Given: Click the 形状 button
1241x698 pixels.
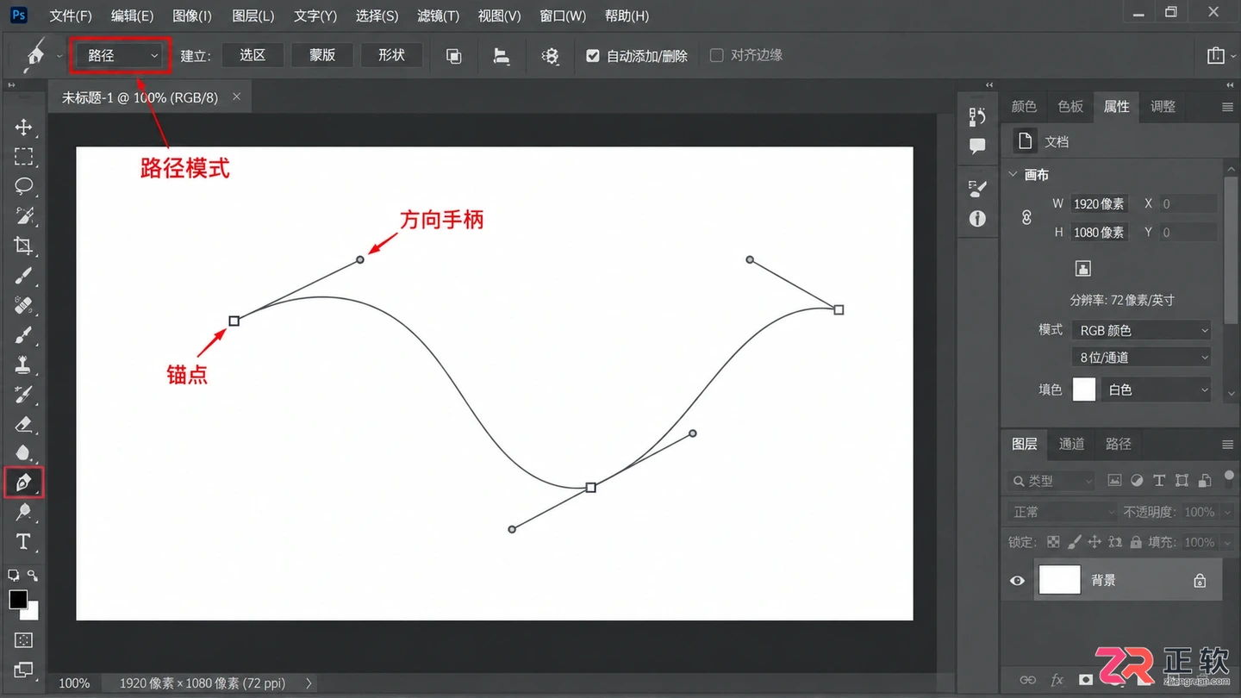Looking at the screenshot, I should click(x=391, y=55).
